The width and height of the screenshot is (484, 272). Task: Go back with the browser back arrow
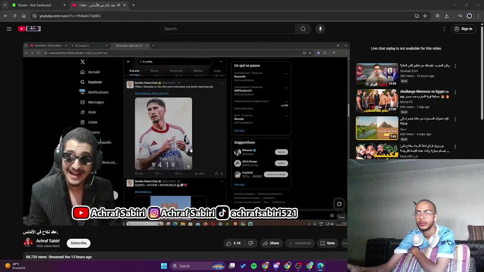[x=6, y=16]
